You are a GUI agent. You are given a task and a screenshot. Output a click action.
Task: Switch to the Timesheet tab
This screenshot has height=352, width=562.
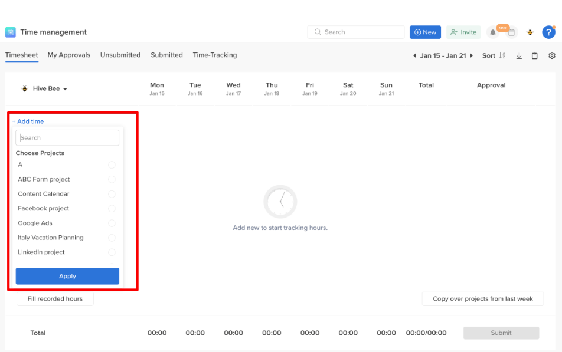click(x=21, y=55)
